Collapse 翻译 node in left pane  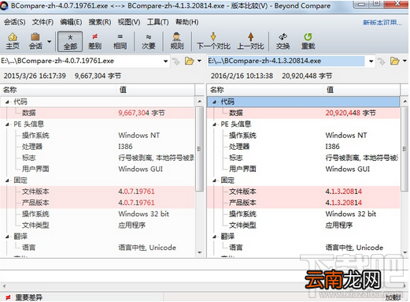[7, 237]
